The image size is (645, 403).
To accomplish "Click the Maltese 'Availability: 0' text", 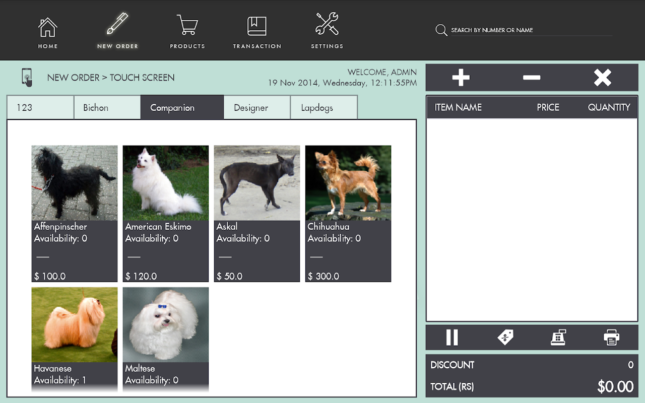I will pyautogui.click(x=152, y=380).
